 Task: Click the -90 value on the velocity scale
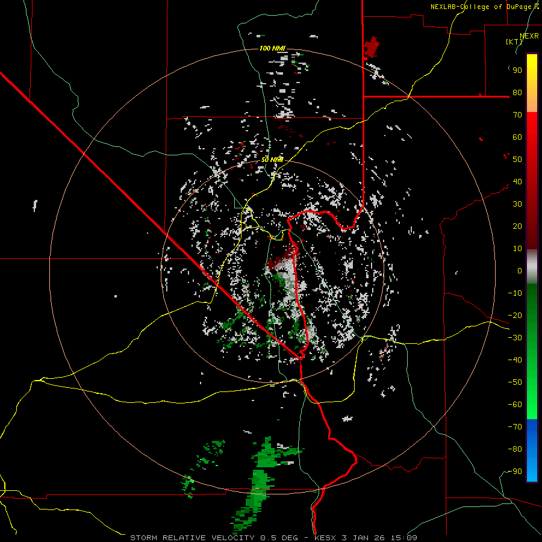click(515, 472)
